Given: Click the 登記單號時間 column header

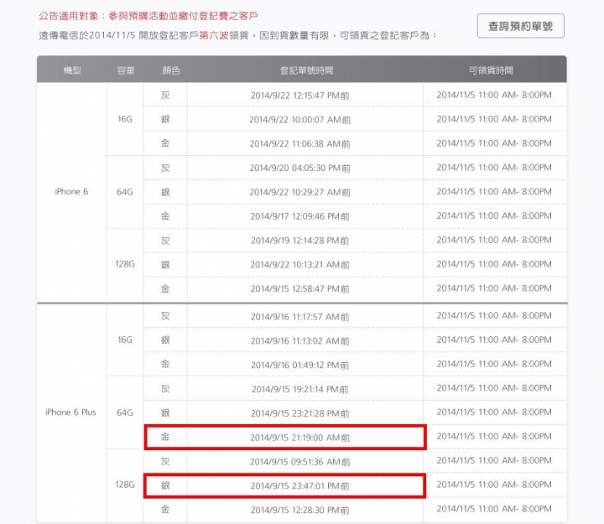Looking at the screenshot, I should coord(306,70).
